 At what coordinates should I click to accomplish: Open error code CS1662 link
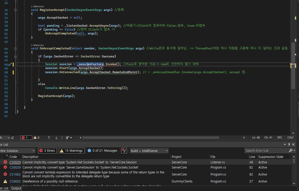tap(15, 174)
